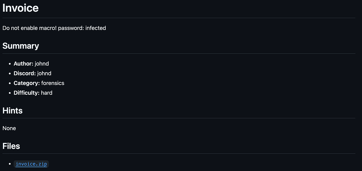Select the johnd value beside Author
The image size is (362, 171).
(x=42, y=63)
